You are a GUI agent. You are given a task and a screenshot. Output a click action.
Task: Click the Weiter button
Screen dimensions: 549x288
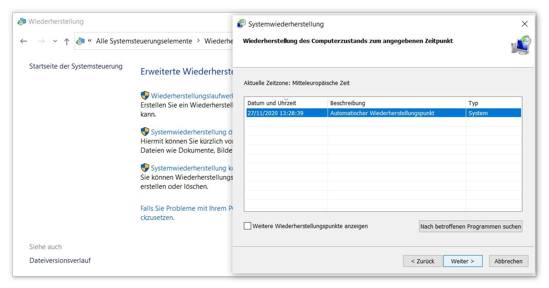(463, 261)
